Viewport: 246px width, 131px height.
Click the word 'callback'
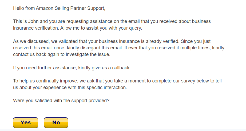click(121, 68)
